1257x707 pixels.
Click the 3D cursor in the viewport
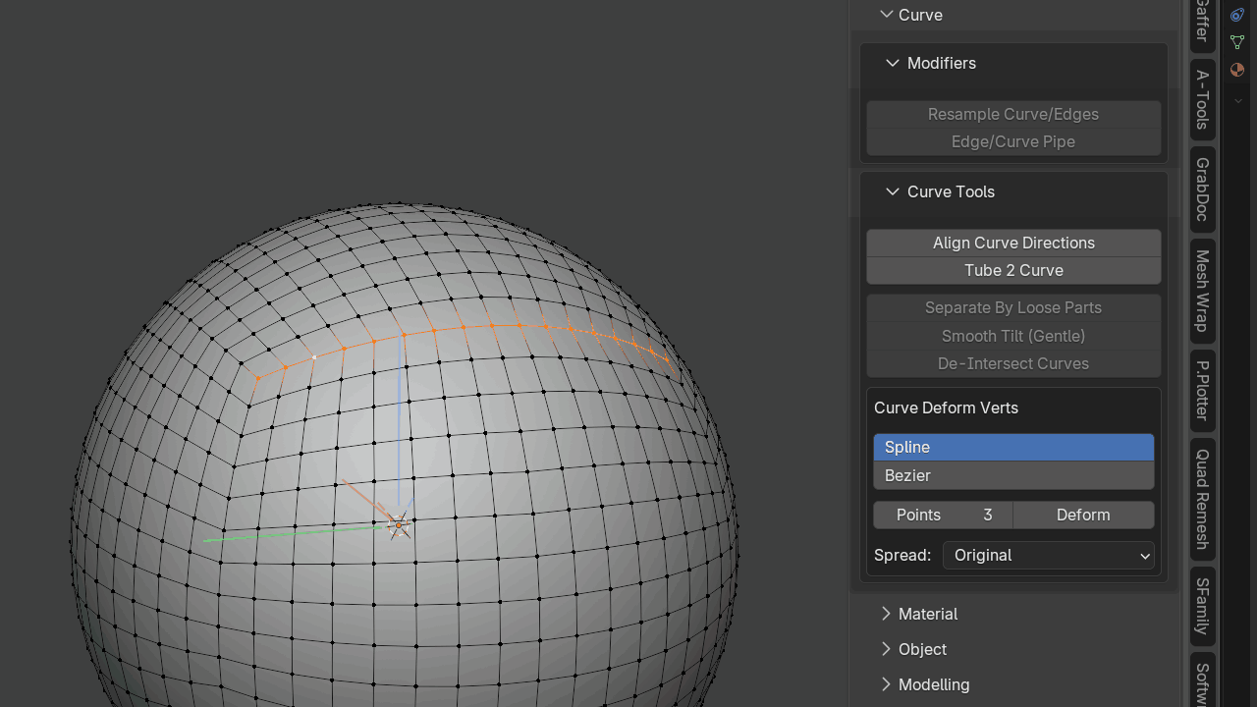click(x=399, y=525)
